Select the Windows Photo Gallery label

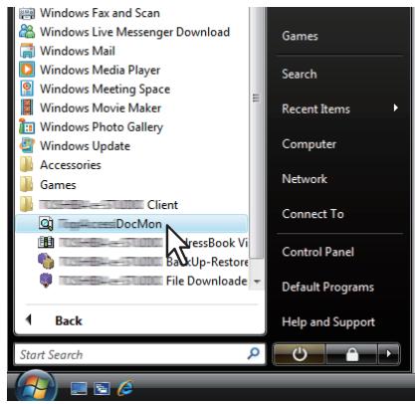102,127
